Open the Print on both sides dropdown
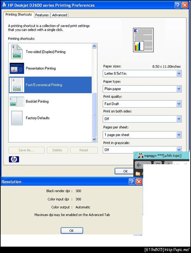191x253 pixels. click(179, 119)
